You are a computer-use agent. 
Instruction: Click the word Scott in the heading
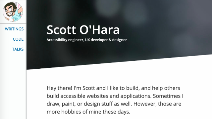tap(61, 30)
